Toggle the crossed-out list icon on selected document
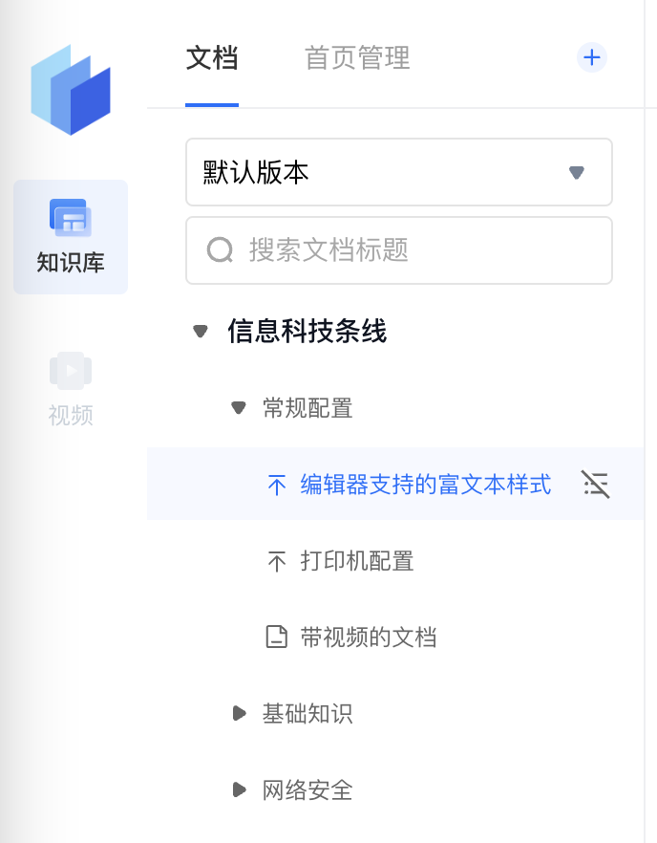The image size is (657, 843). click(596, 486)
